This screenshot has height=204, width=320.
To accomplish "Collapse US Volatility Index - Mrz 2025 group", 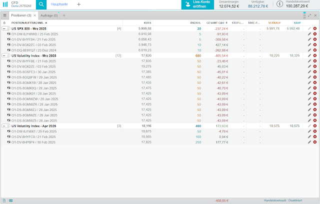I will [x=4, y=55].
